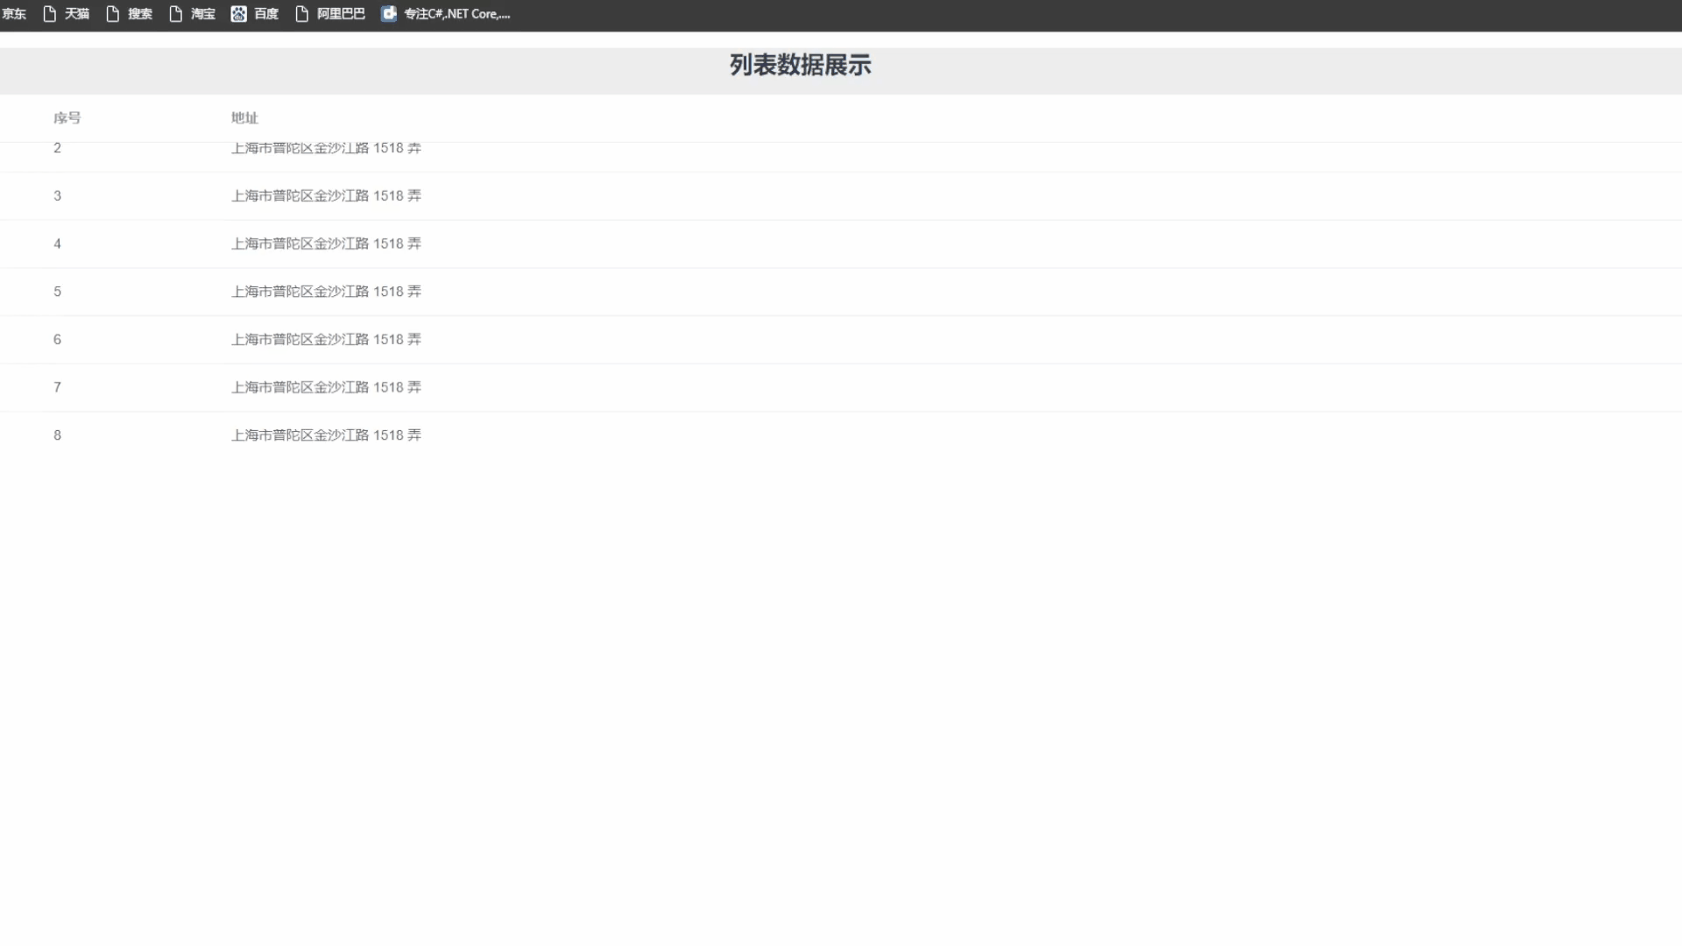This screenshot has height=946, width=1682.
Task: Click the 搜索 browser bookmark icon
Action: pyautogui.click(x=112, y=13)
